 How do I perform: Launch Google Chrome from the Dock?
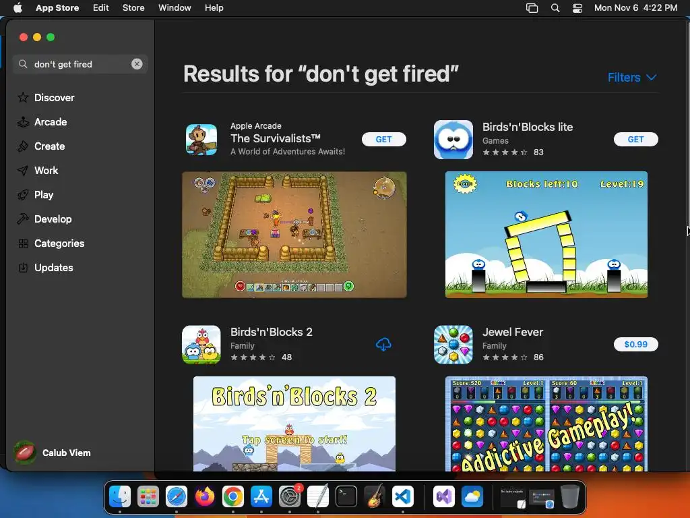click(232, 497)
